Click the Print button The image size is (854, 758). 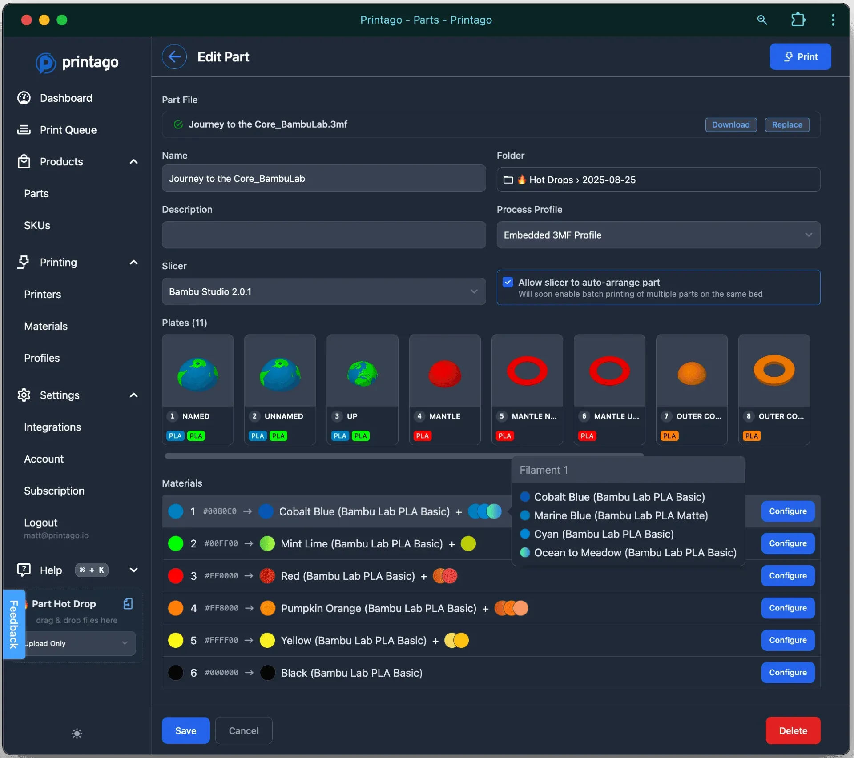coord(800,56)
